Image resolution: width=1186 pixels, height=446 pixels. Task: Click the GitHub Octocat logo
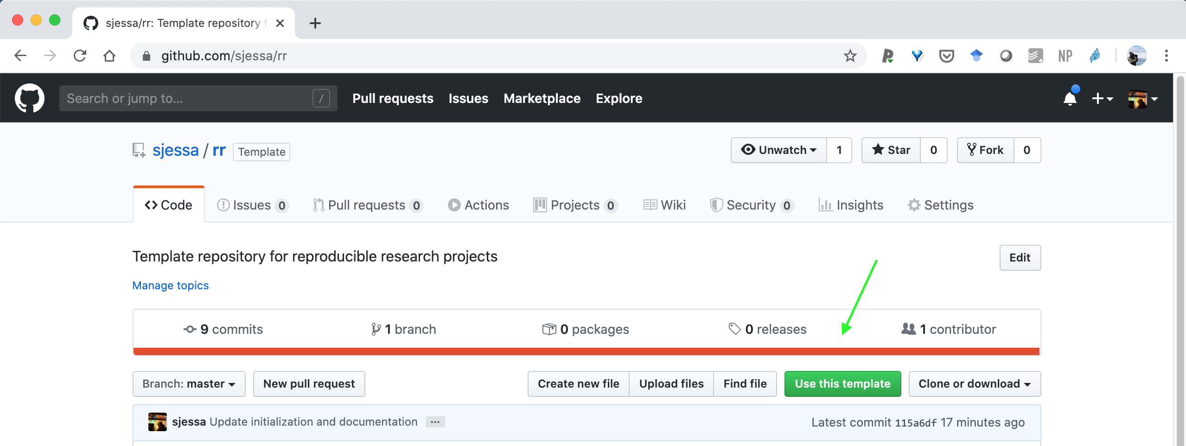click(x=30, y=98)
